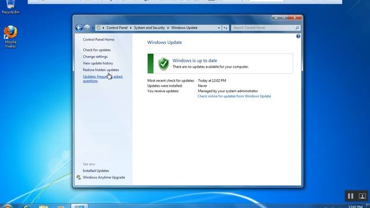Screen dimensions: 370x208
Task: Open Windows Anytime Upgrade link
Action: point(104,177)
